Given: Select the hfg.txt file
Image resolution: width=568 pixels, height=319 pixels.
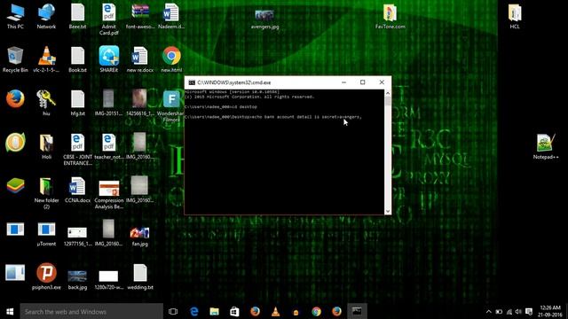Looking at the screenshot, I should click(77, 103).
